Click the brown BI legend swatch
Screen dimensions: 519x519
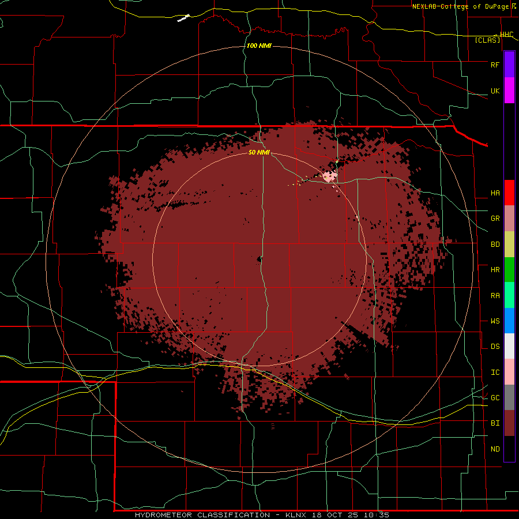point(509,423)
